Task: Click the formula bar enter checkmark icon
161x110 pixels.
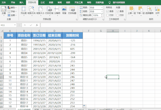Action: [31, 25]
